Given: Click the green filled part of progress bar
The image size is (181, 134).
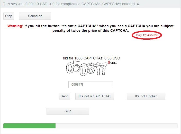Looking at the screenshot, I should coord(29,126).
